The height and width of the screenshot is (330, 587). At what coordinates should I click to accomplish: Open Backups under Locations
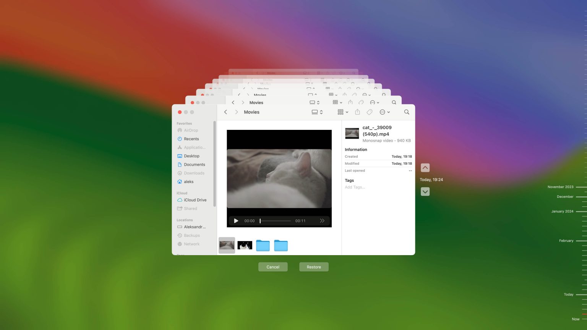tap(192, 235)
